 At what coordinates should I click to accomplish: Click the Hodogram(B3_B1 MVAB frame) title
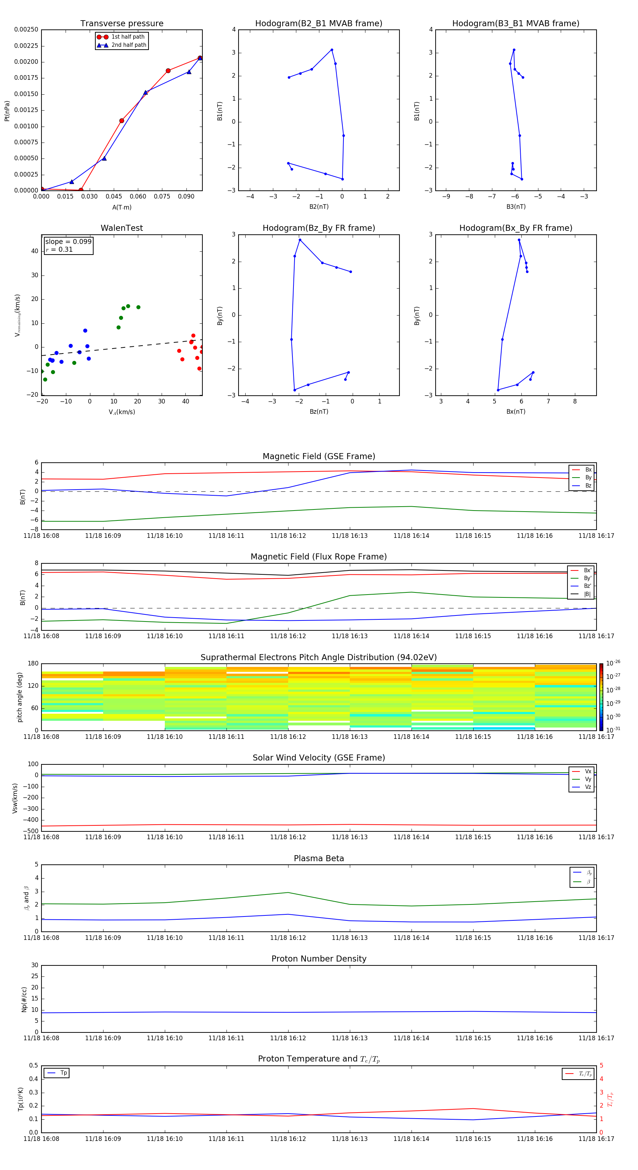click(x=515, y=24)
